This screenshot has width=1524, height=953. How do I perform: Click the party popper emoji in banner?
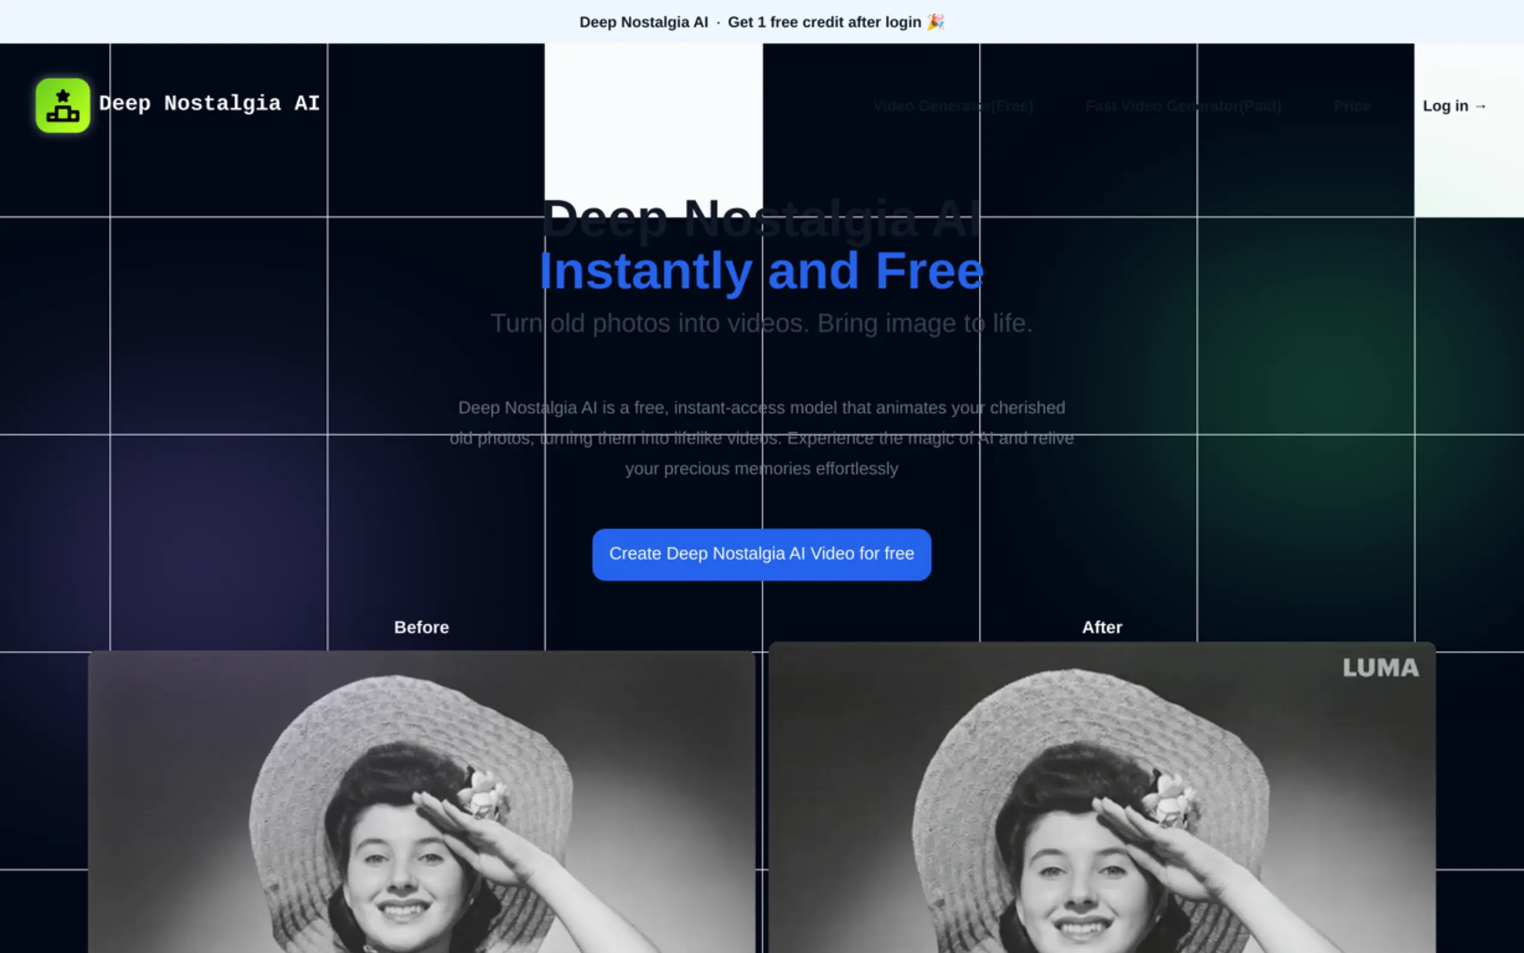935,22
